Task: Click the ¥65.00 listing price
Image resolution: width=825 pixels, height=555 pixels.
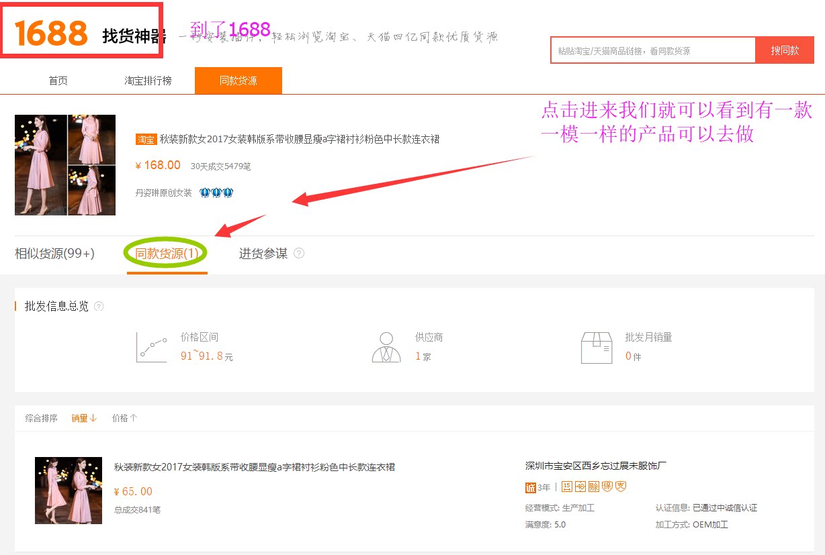Action: (134, 491)
